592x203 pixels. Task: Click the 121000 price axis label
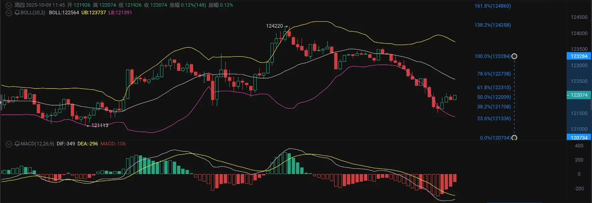click(579, 129)
